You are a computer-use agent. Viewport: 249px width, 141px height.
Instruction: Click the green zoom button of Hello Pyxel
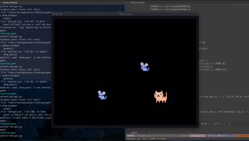click(x=61, y=14)
